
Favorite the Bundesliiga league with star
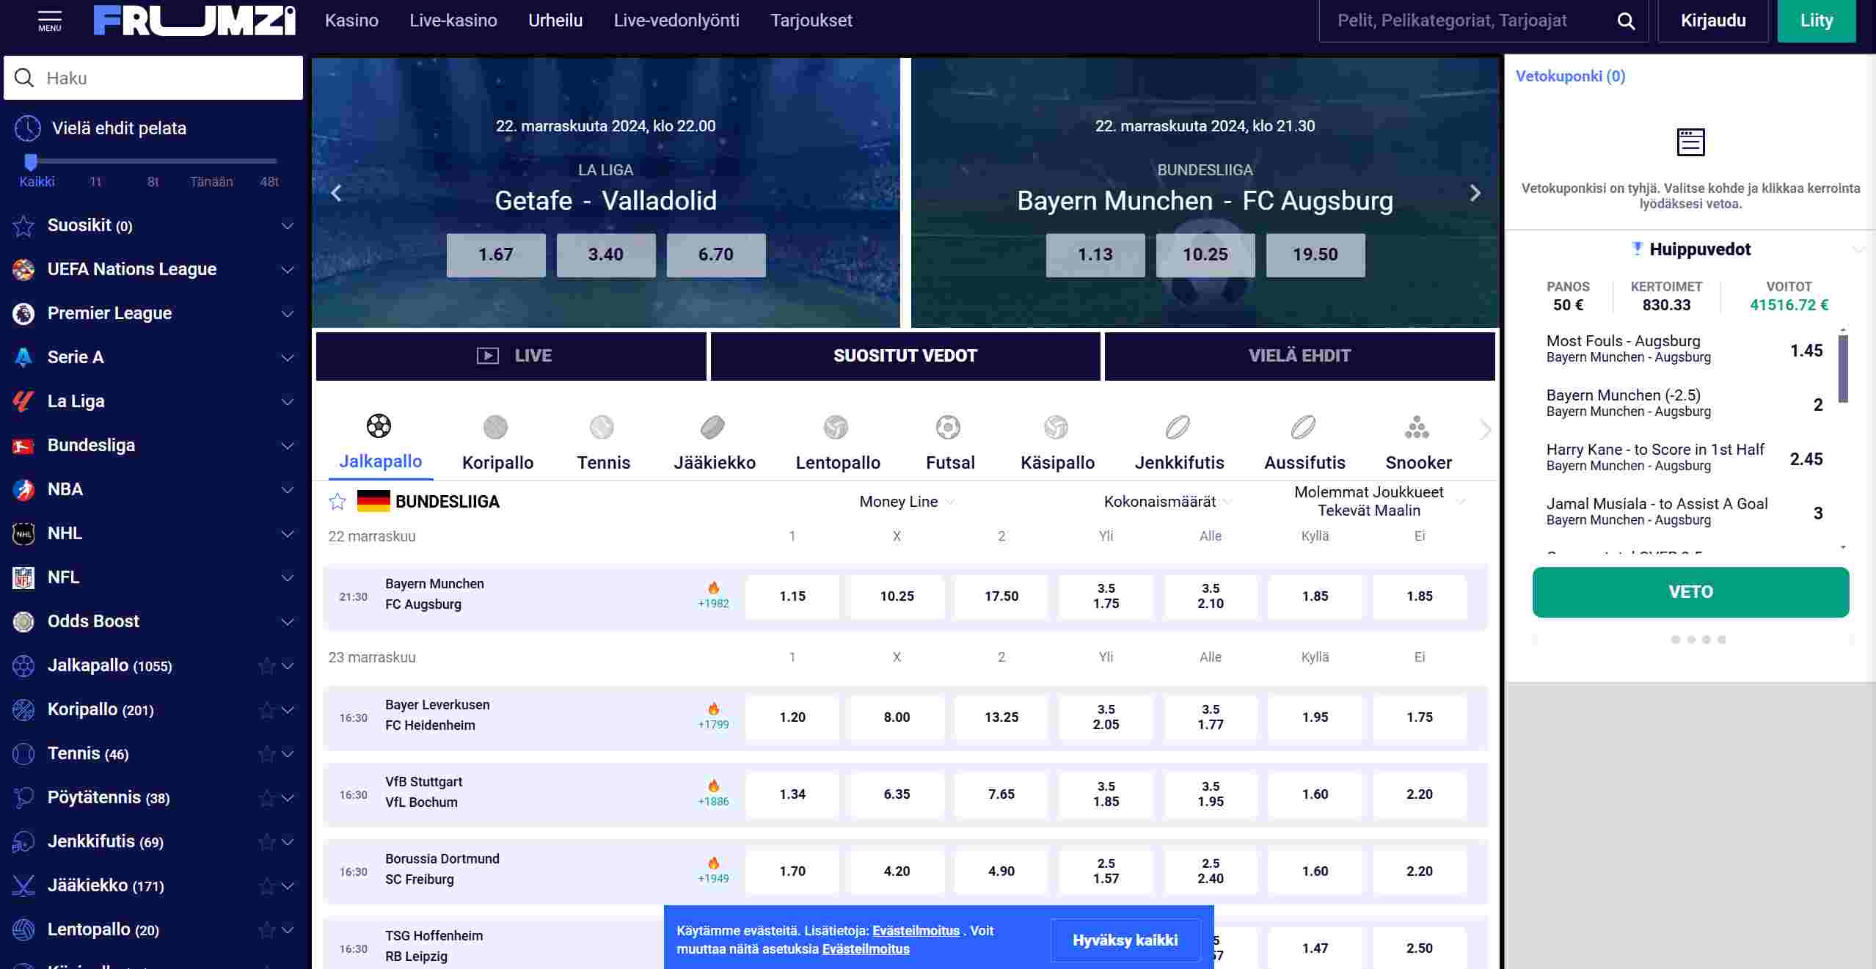pyautogui.click(x=337, y=502)
